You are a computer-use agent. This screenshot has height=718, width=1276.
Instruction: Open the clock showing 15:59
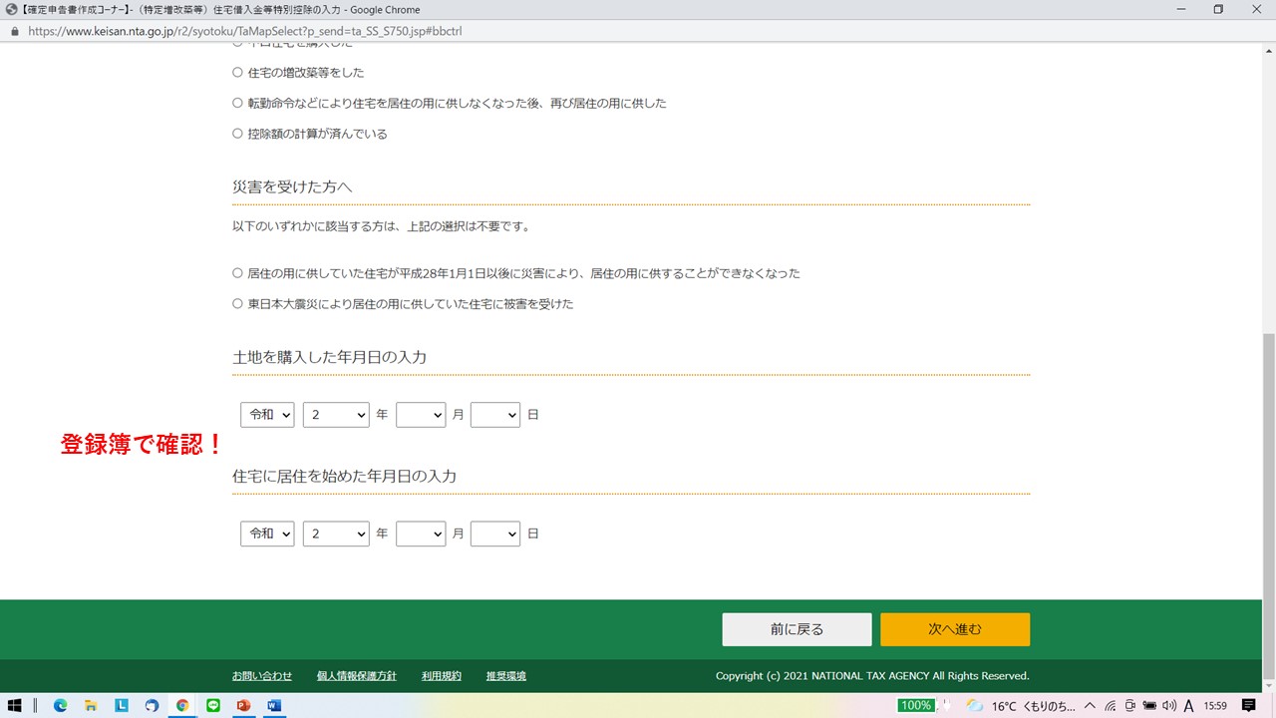[1215, 705]
